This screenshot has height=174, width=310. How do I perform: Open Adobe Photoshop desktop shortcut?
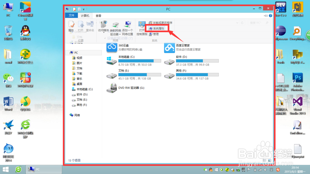(x=298, y=82)
